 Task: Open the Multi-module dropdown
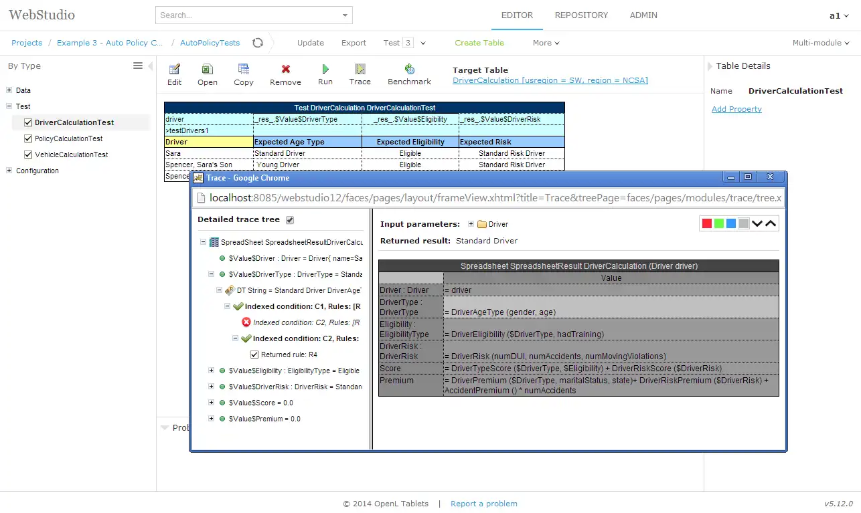(821, 43)
